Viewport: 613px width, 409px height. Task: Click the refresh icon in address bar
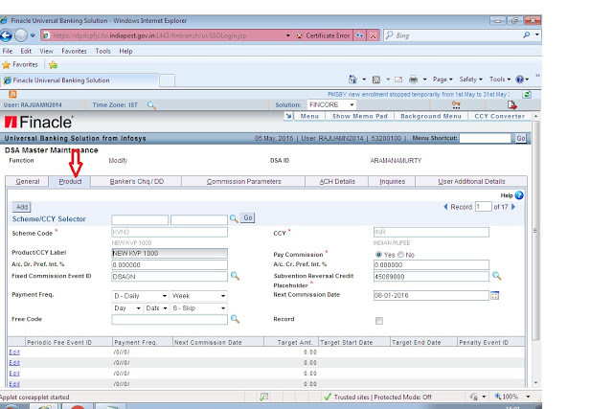coord(359,35)
